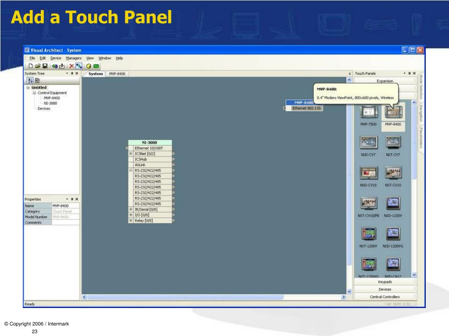
Task: Click the green import arrow toolbar icon
Action: point(54,66)
